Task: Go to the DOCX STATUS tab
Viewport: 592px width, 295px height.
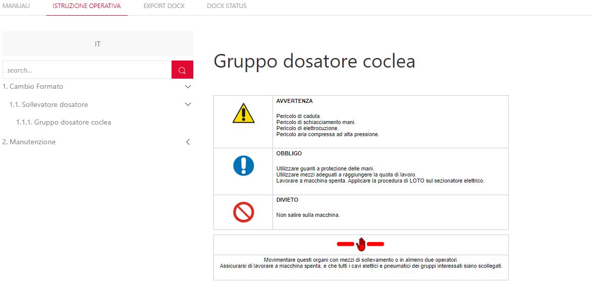Action: (227, 6)
